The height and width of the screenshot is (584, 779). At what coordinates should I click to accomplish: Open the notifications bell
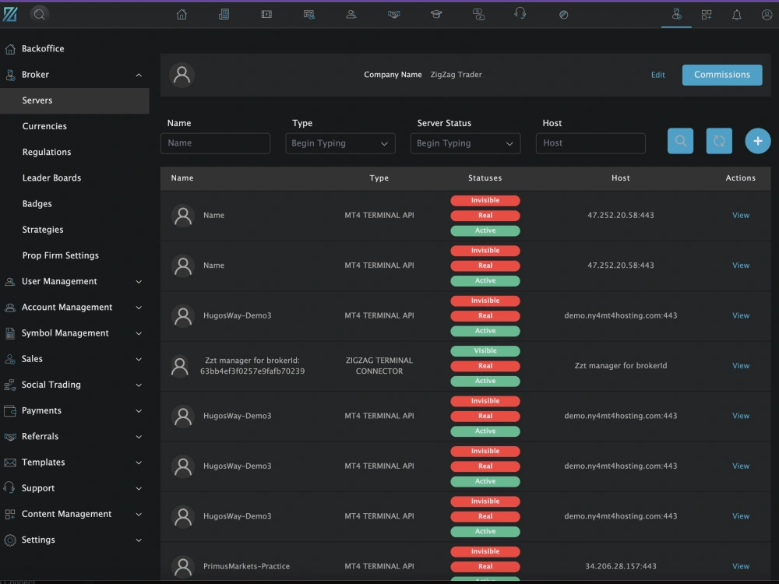click(737, 15)
